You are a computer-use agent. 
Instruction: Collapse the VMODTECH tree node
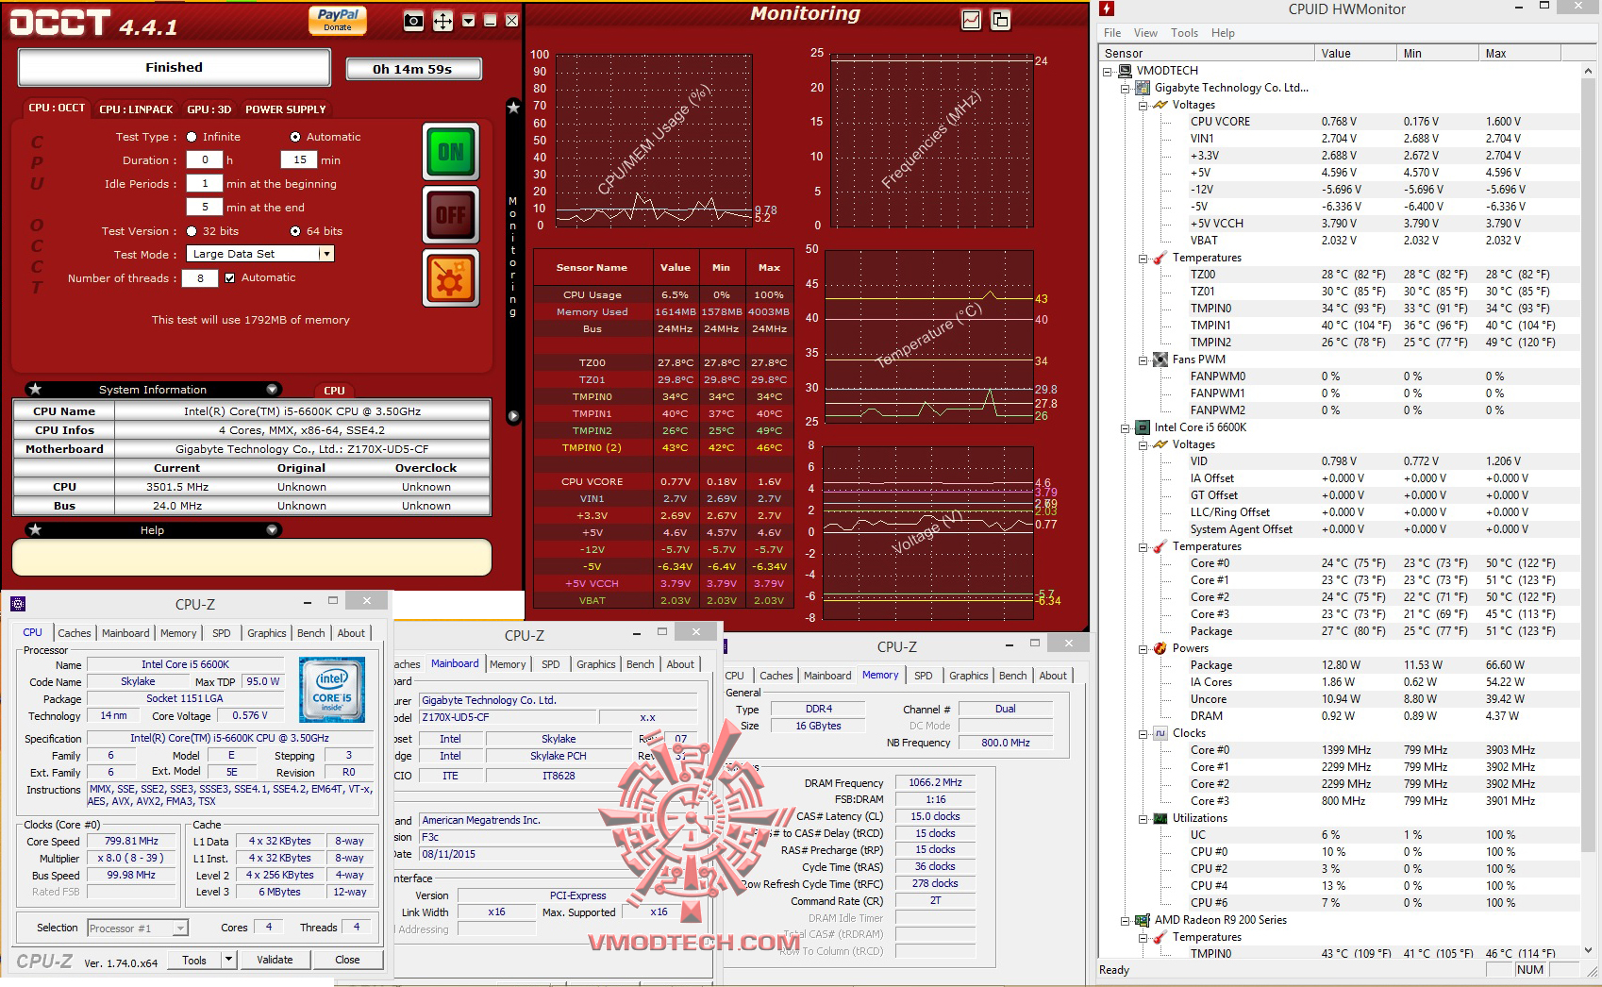point(1108,71)
